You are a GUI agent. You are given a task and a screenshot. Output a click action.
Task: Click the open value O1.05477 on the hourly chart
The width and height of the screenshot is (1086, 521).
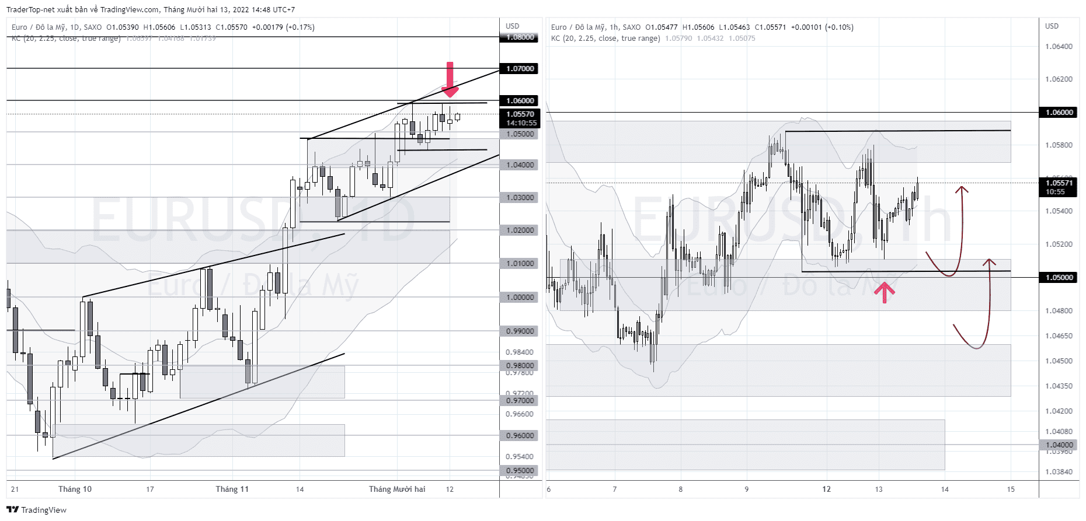tap(662, 27)
